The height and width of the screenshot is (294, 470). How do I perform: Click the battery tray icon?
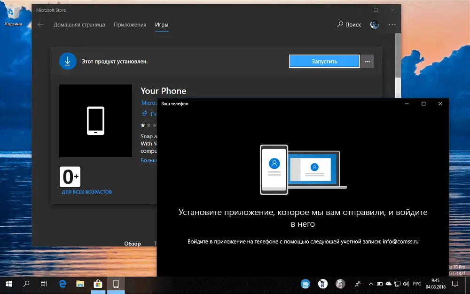click(380, 284)
